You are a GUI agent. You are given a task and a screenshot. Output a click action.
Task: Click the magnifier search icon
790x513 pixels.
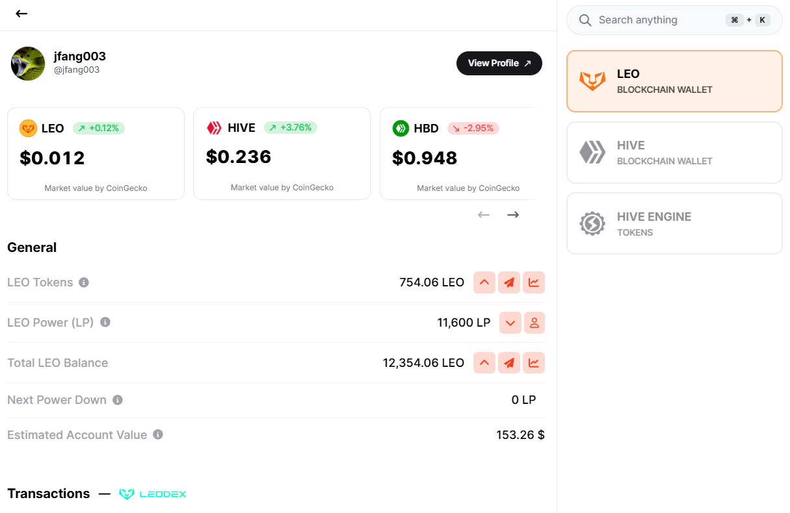tap(586, 20)
